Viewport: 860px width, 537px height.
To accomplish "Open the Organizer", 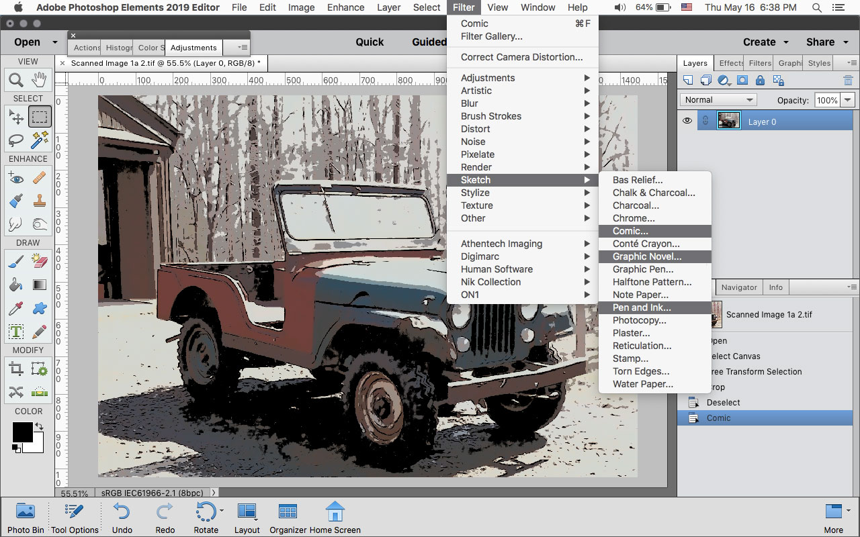I will (288, 518).
